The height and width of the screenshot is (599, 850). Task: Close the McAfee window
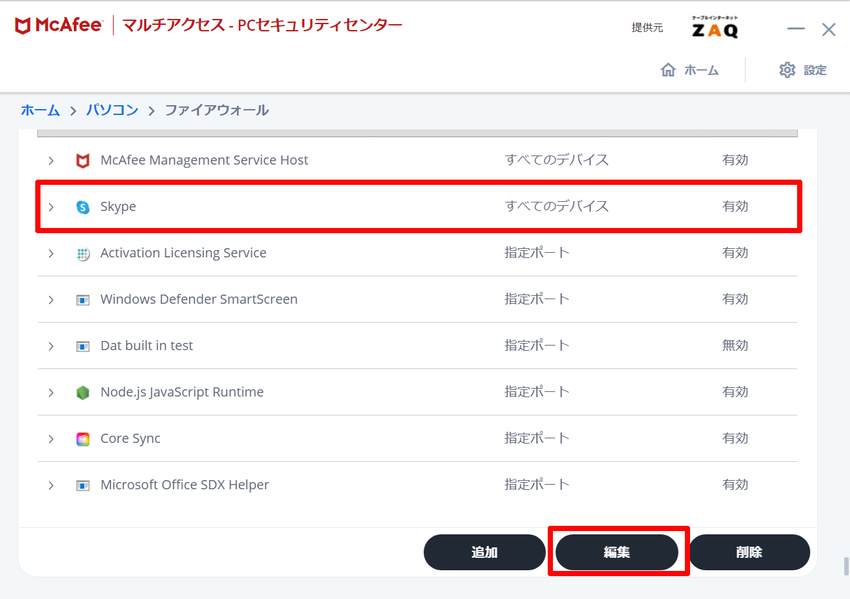(x=829, y=29)
